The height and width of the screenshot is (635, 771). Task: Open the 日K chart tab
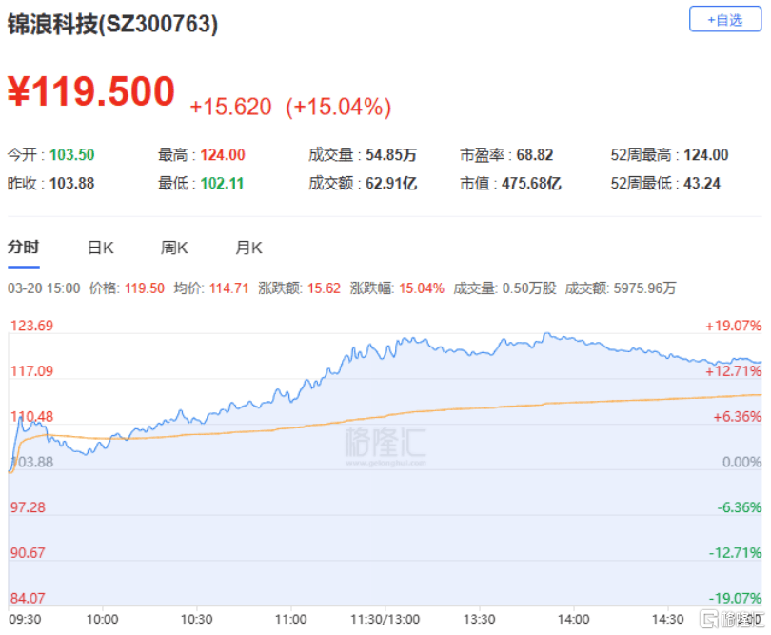pyautogui.click(x=100, y=248)
